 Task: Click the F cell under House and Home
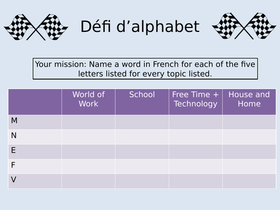click(x=249, y=166)
